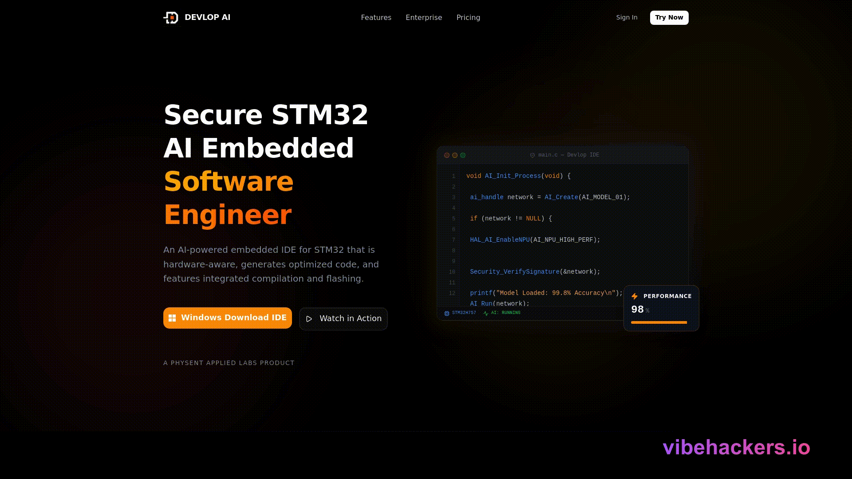The image size is (852, 479).
Task: Click the waveform icon next to AI: RUNNING
Action: pos(485,313)
